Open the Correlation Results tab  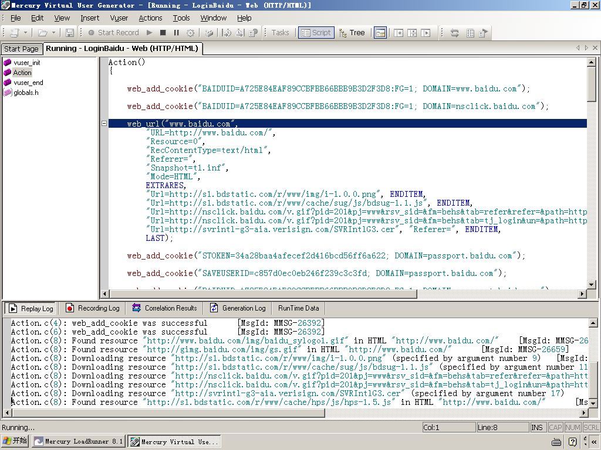(x=164, y=308)
